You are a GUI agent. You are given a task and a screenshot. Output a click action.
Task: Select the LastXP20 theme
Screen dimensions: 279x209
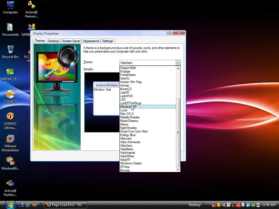(x=148, y=96)
